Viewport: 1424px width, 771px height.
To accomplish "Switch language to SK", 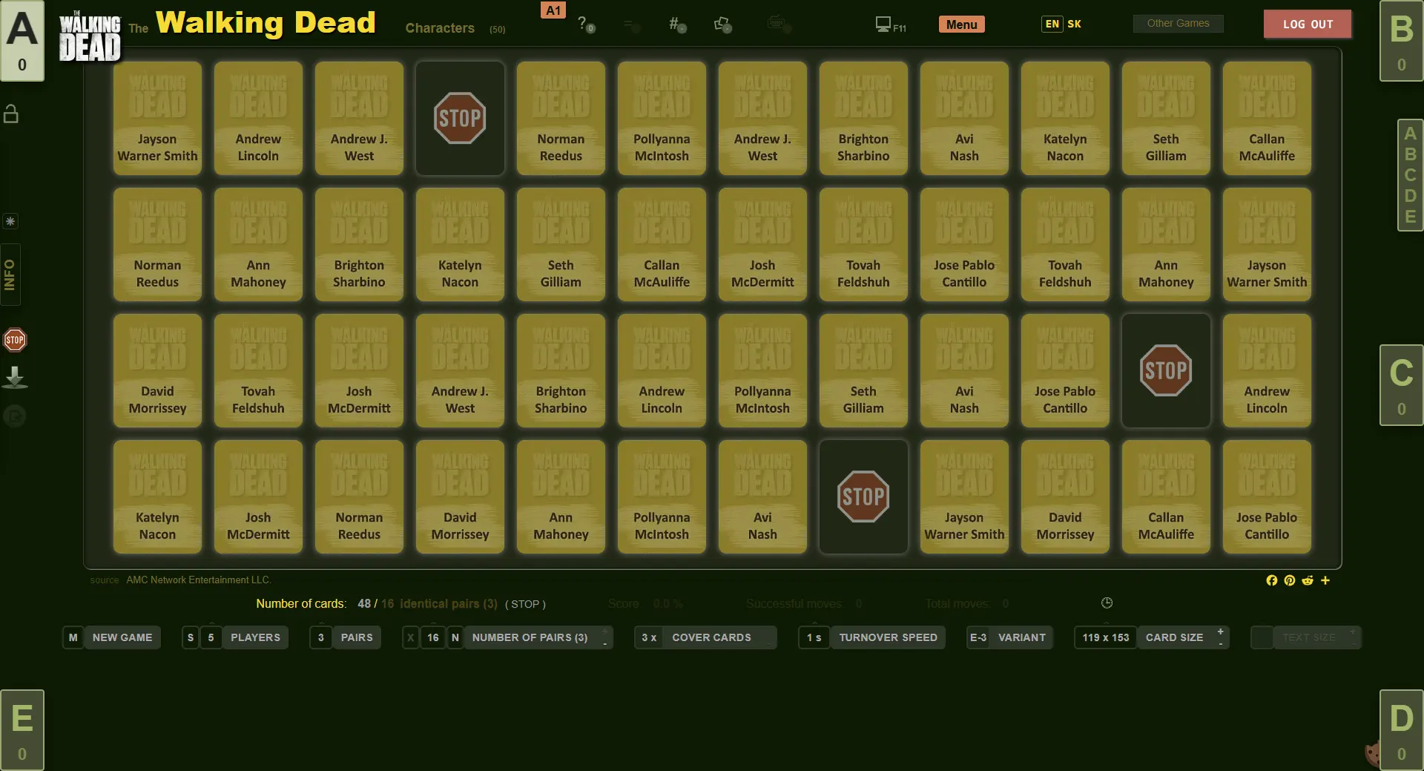I will click(x=1074, y=24).
